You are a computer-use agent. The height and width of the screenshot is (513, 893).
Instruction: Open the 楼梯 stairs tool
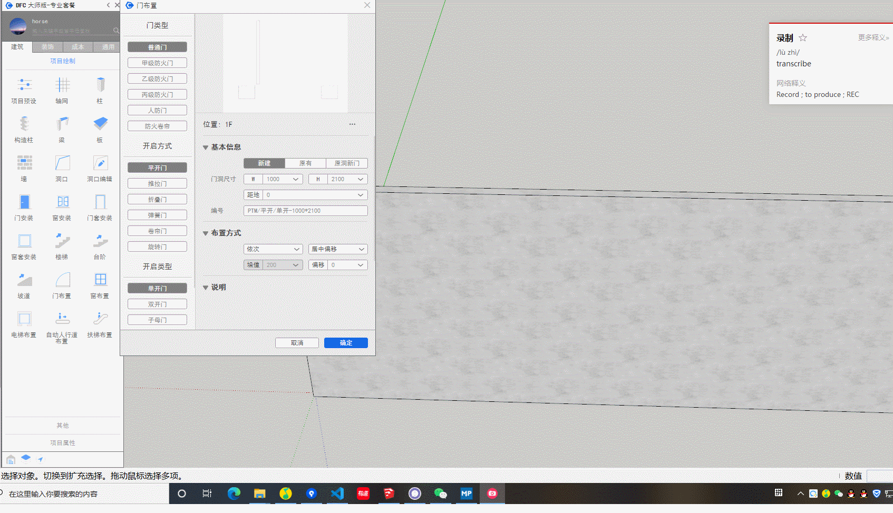tap(62, 241)
